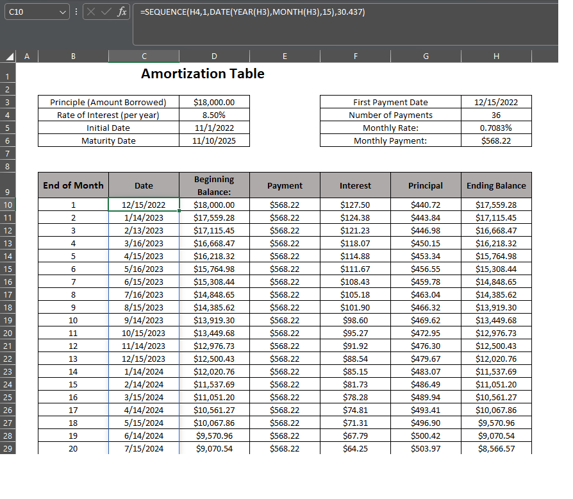Click the Number of Payments label

click(390, 115)
